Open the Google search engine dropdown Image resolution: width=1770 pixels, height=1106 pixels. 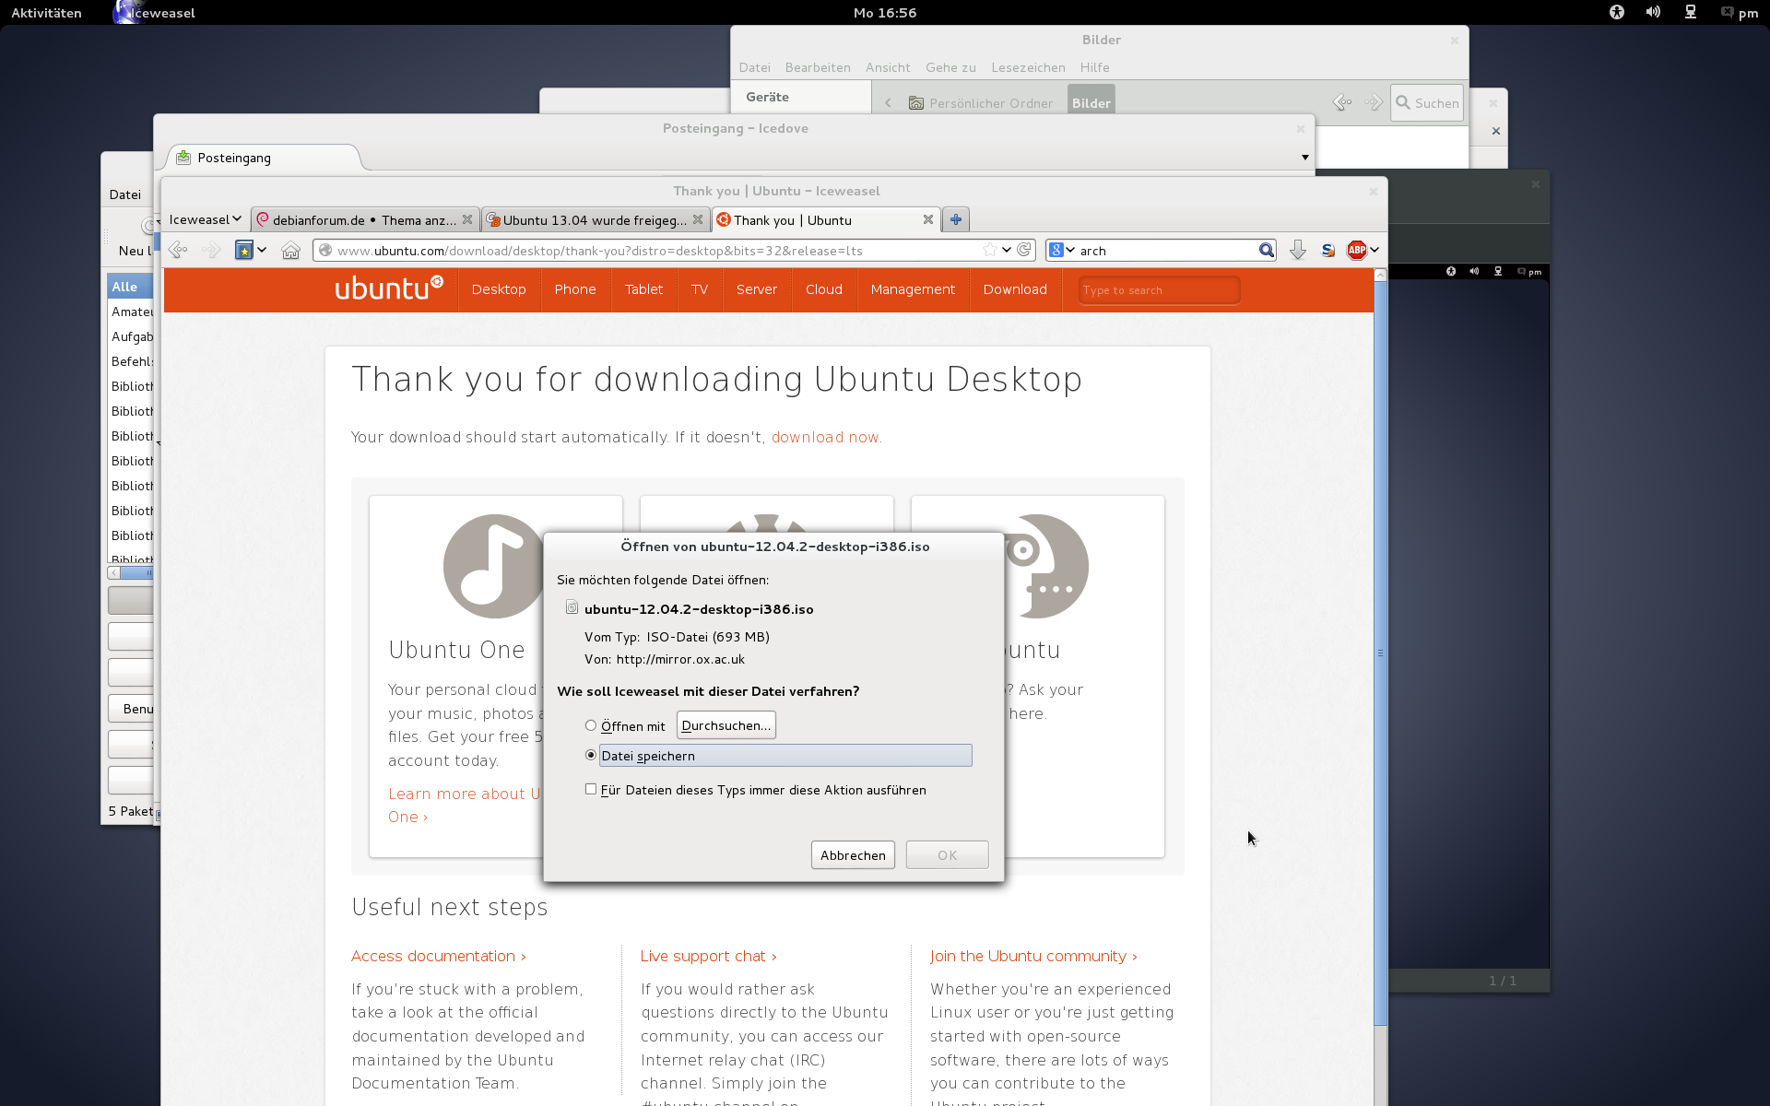[x=1062, y=250]
